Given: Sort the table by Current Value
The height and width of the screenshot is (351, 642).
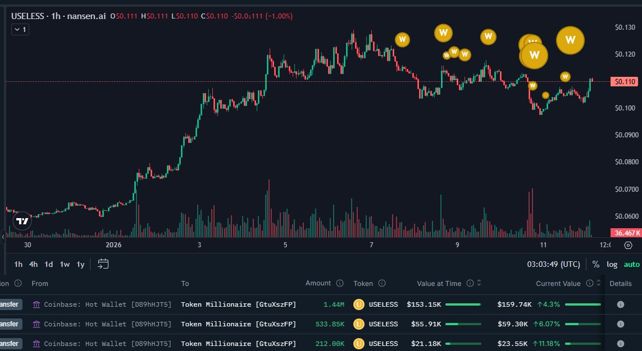Looking at the screenshot, I should 599,284.
